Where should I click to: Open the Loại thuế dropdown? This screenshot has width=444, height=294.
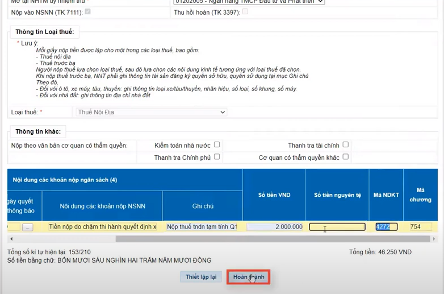[x=152, y=112]
